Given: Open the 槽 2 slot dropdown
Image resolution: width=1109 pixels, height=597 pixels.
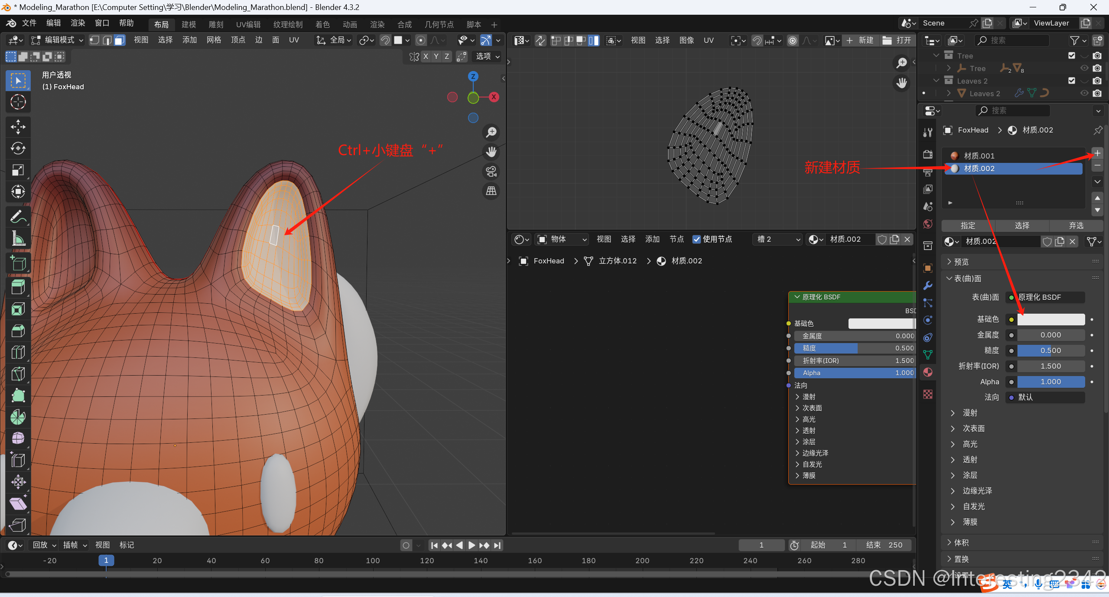Looking at the screenshot, I should pos(778,239).
